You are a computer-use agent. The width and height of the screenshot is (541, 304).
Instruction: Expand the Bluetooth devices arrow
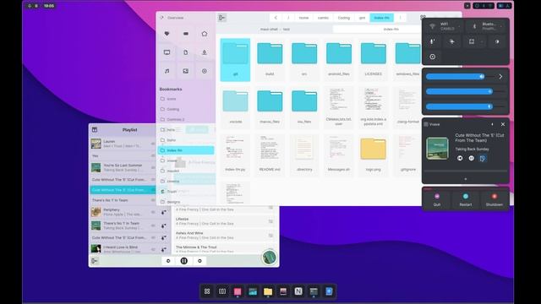(x=501, y=26)
